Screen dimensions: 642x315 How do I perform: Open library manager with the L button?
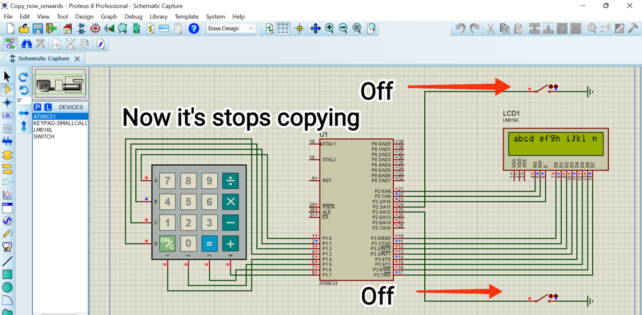pos(48,107)
